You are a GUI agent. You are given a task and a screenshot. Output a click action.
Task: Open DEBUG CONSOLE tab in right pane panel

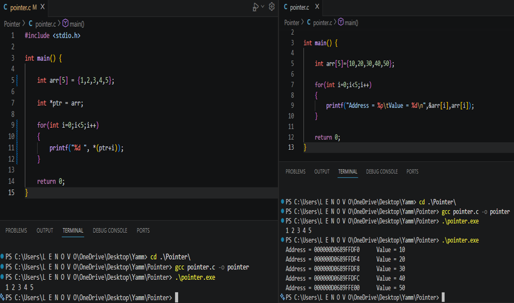pos(382,171)
